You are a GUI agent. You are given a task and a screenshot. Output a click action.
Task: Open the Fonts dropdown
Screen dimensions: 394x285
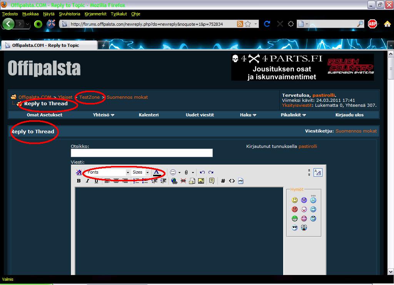[108, 172]
